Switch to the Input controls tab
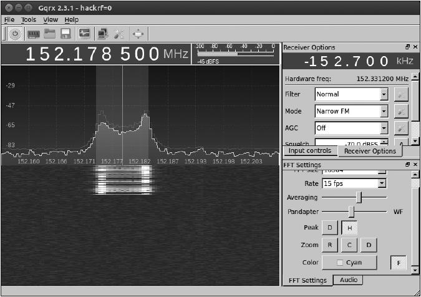Image resolution: width=421 pixels, height=297 pixels. click(310, 151)
